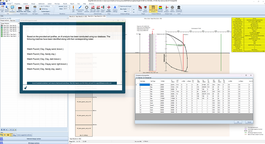
Task: Increase Ground elevation with stepper
Action: coord(69,6)
